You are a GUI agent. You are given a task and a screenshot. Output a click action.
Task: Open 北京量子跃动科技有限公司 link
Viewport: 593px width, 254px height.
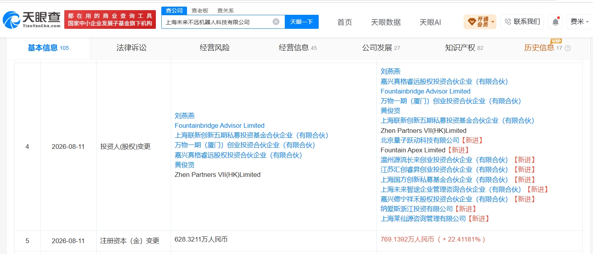click(420, 140)
